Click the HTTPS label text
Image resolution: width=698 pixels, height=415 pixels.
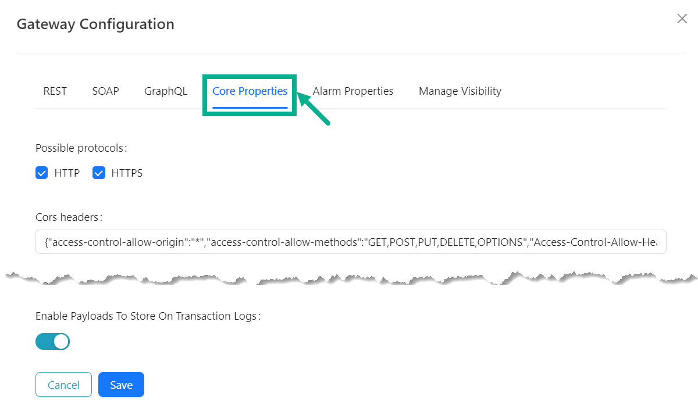click(127, 173)
